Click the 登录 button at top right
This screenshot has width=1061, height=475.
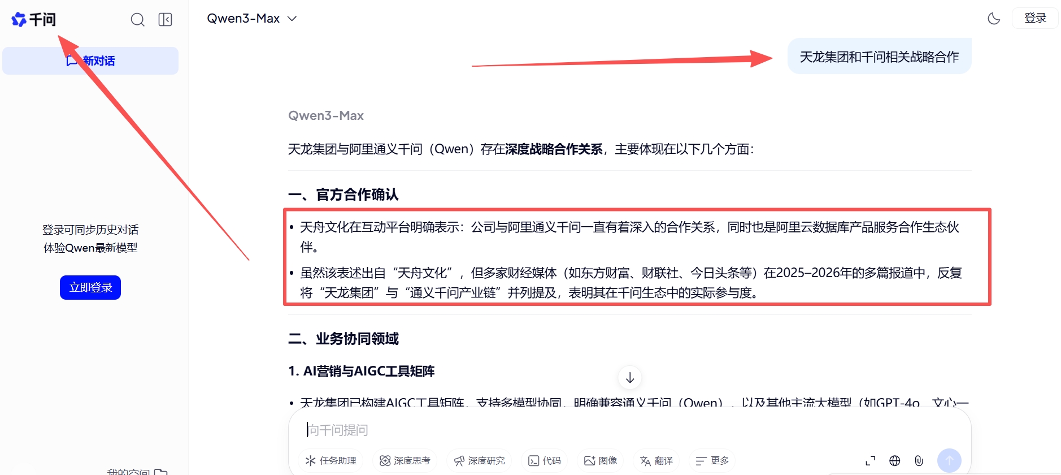tap(1035, 18)
